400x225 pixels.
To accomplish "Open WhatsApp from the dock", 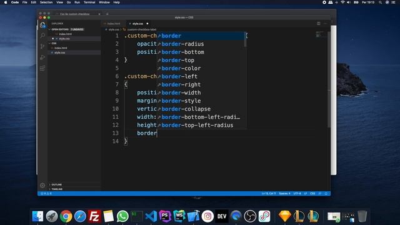I will tap(122, 216).
